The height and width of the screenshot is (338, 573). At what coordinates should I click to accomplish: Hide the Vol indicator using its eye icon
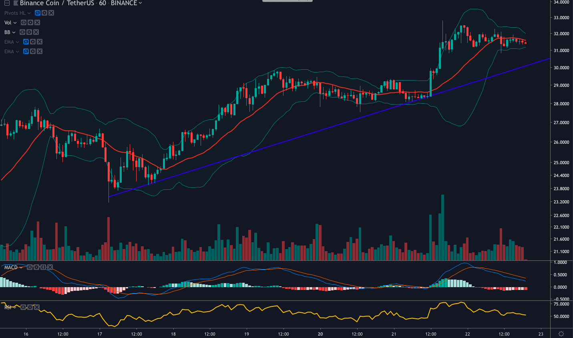click(24, 22)
